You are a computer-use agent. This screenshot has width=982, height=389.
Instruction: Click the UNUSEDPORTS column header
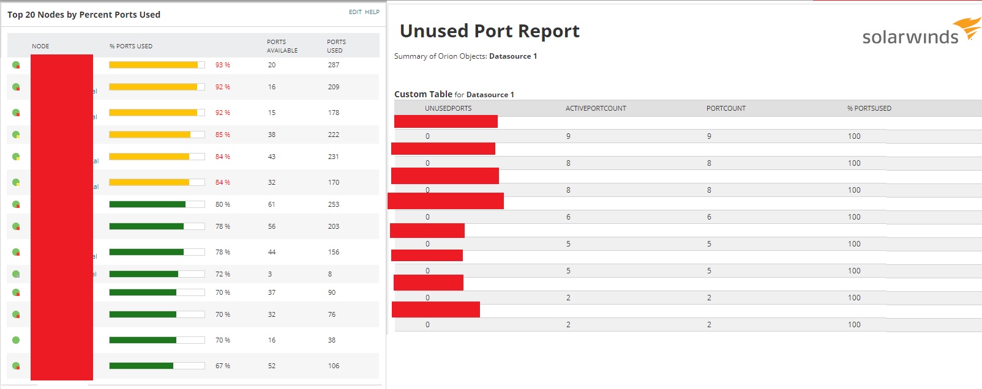448,109
